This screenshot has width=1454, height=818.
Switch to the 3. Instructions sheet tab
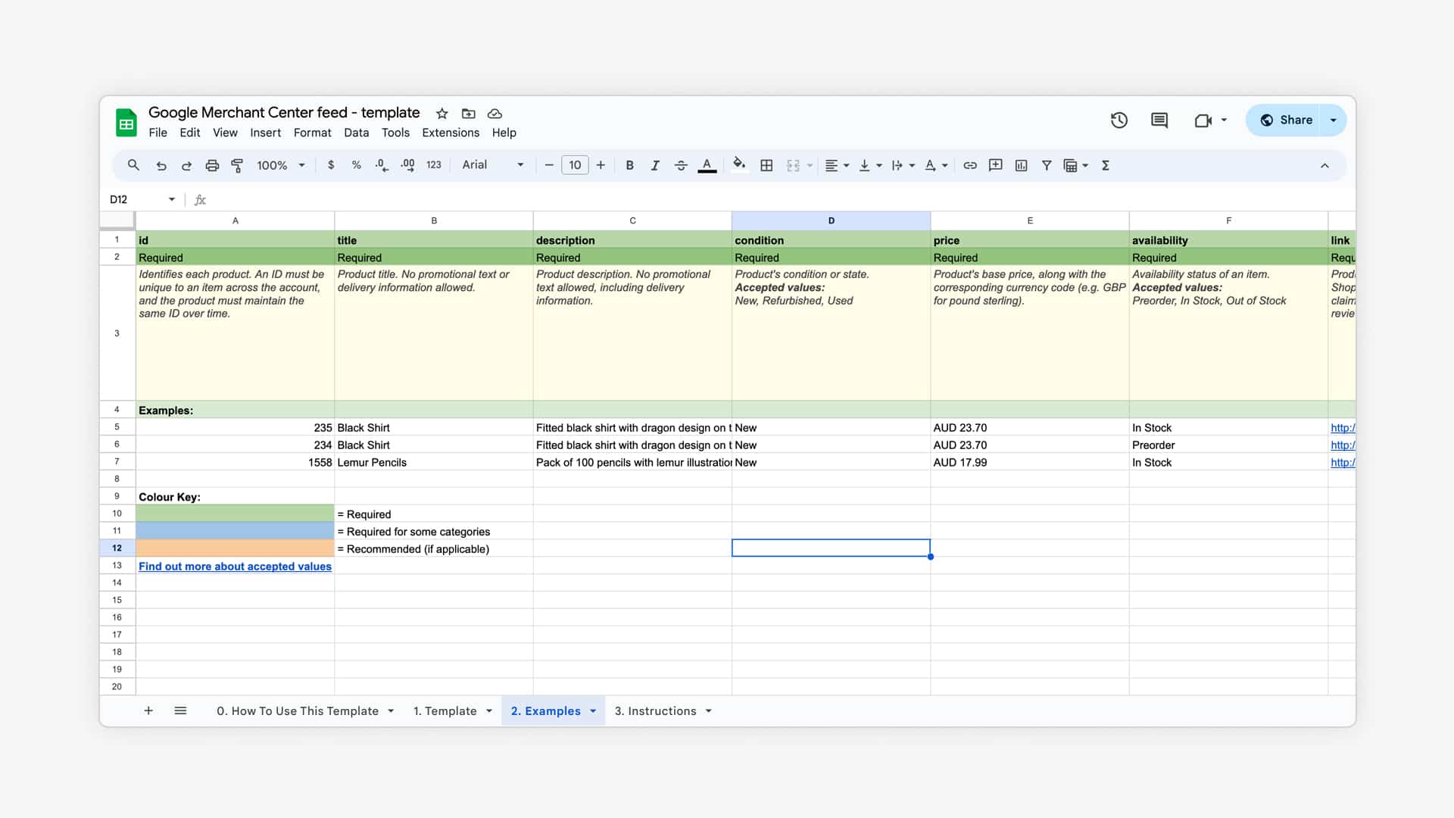[663, 710]
